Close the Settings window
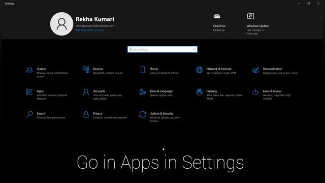325x183 pixels. click(318, 4)
